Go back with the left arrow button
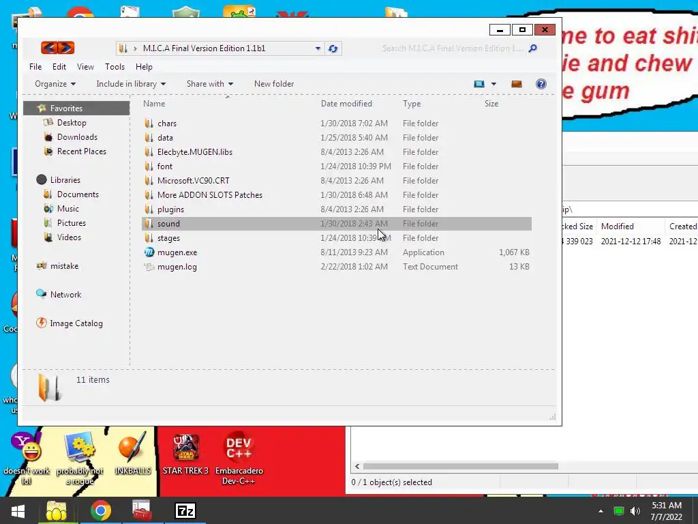Image resolution: width=698 pixels, height=524 pixels. point(49,48)
